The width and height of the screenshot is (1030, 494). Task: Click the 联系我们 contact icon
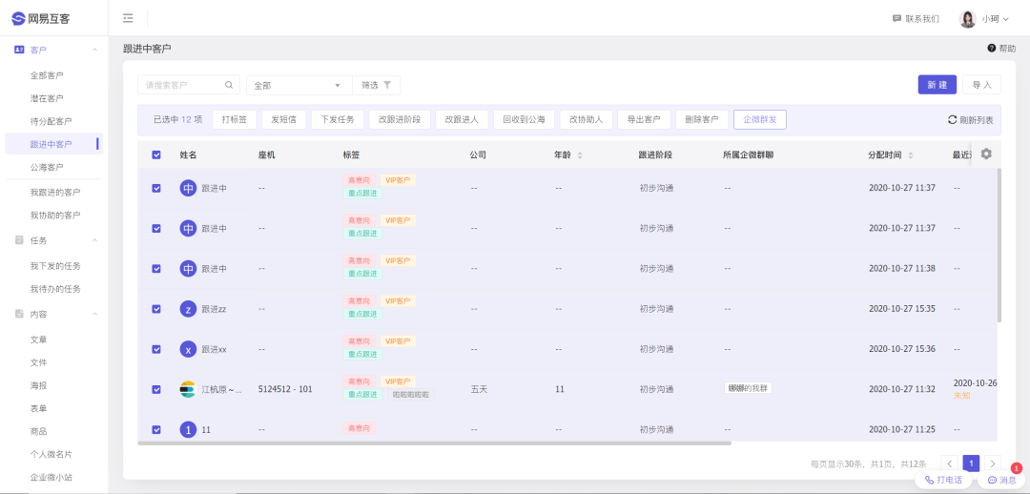[896, 19]
